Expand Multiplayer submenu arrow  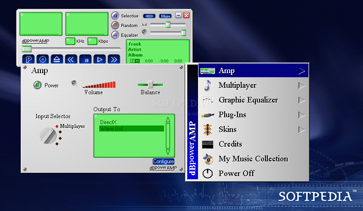tap(302, 86)
